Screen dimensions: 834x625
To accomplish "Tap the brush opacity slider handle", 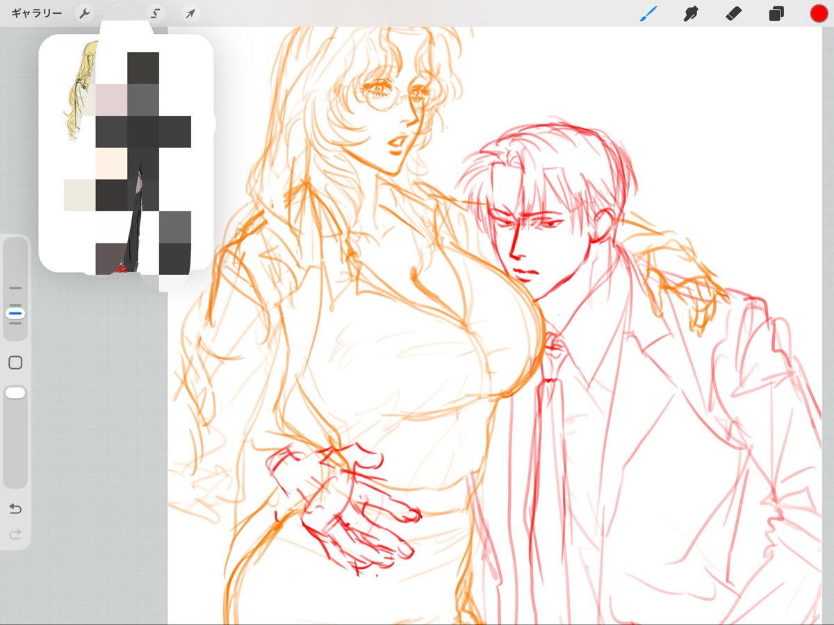I will (x=15, y=393).
